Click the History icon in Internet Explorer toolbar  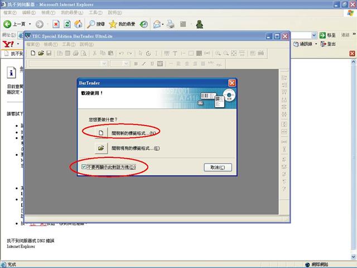(144, 24)
